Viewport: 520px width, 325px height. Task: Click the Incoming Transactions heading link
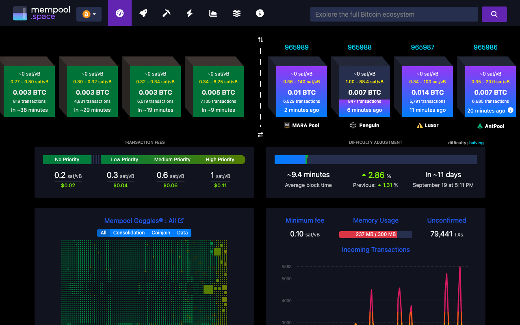coord(376,249)
